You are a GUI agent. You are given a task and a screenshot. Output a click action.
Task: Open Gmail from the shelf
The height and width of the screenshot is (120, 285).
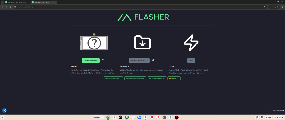coord(133,117)
